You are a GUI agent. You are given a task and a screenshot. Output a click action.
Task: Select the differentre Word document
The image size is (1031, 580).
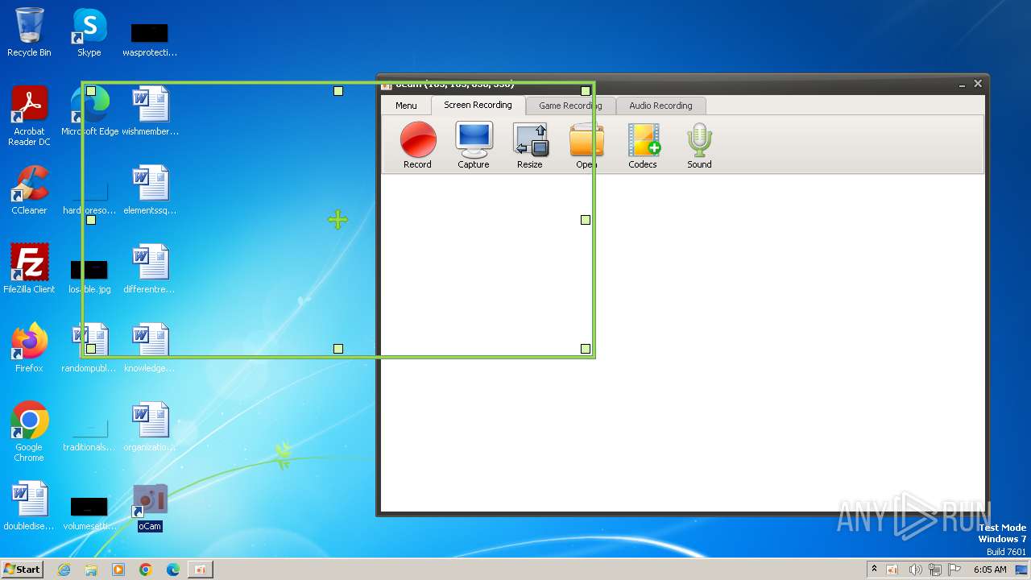(150, 269)
